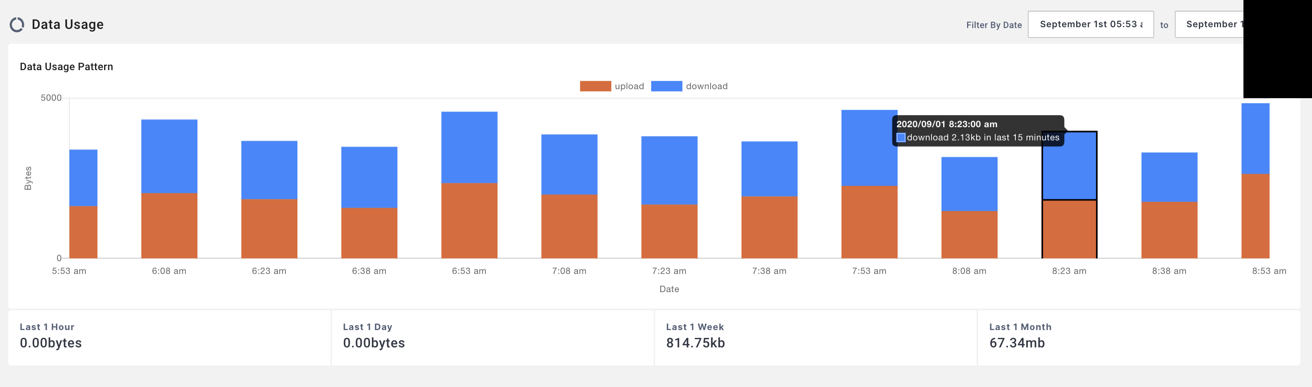Screen dimensions: 1312x387
Task: Select the blue download segment at 7:08 am
Action: click(569, 164)
